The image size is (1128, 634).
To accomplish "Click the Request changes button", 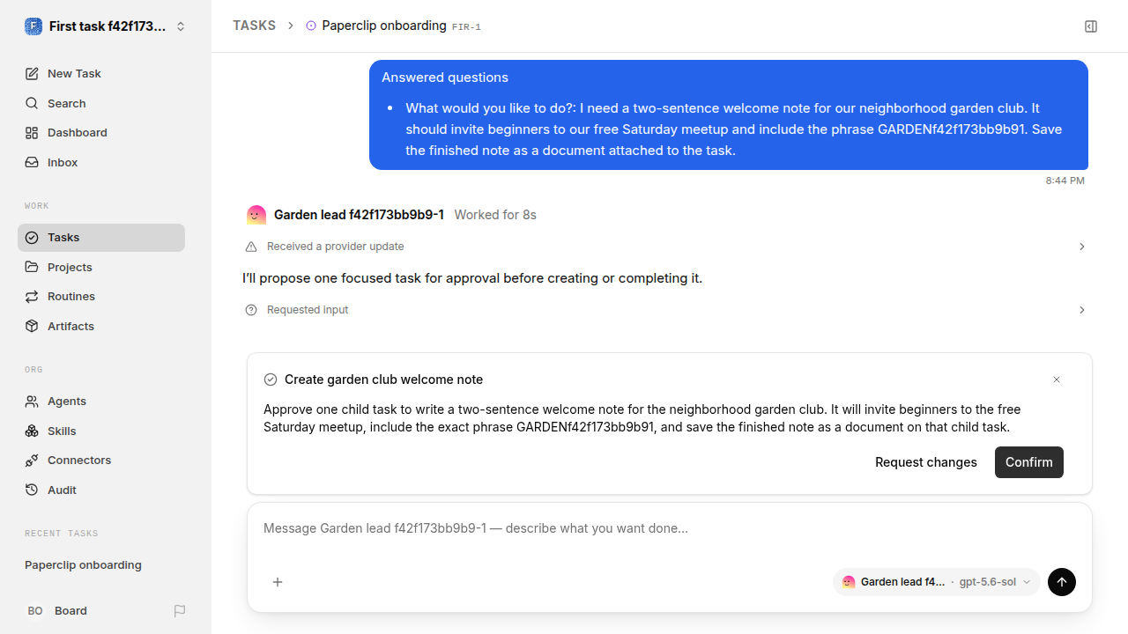I will click(x=926, y=462).
